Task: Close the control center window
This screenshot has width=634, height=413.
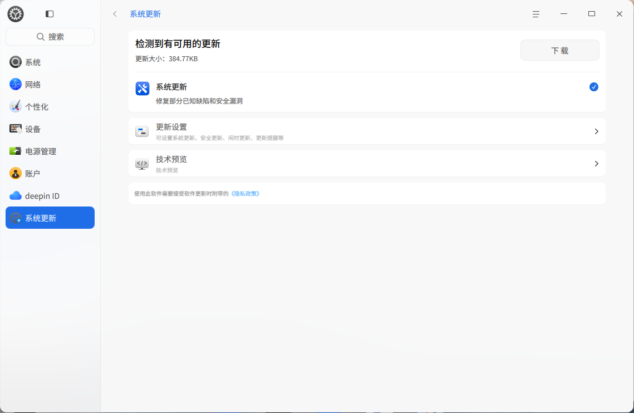Action: click(x=620, y=14)
